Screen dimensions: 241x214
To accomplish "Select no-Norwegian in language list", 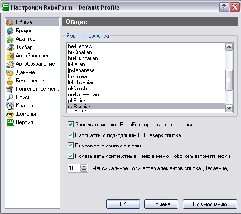I will tap(146, 94).
